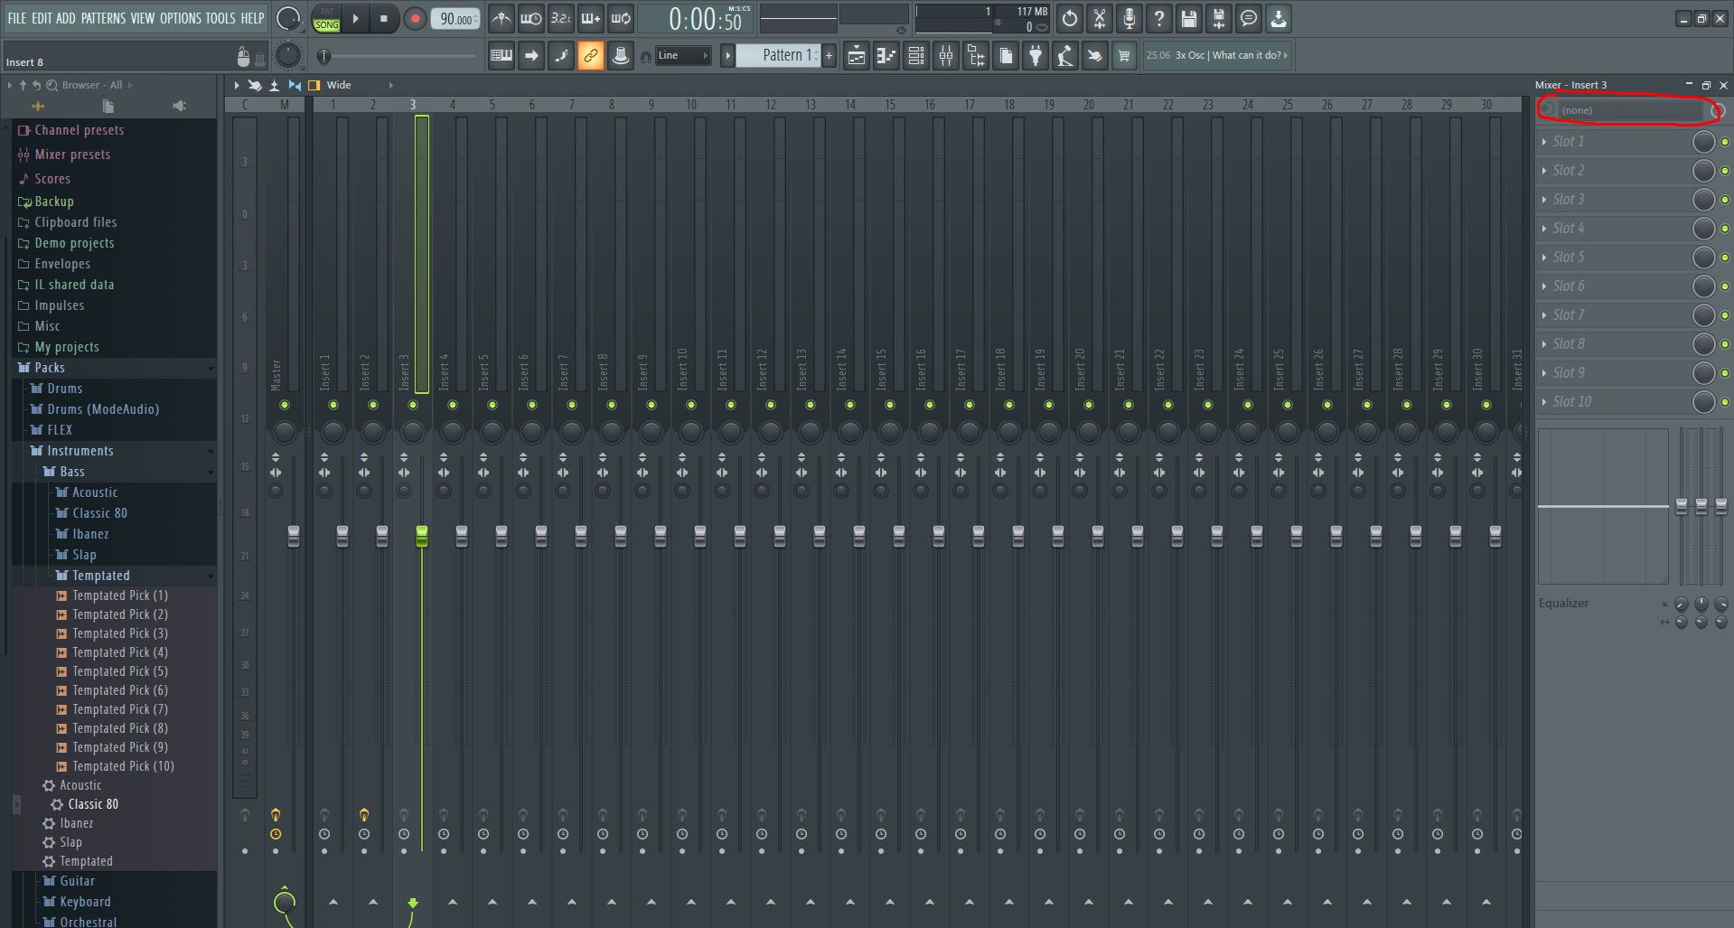This screenshot has height=928, width=1734.
Task: Toggle typing keyboard to piano icon
Action: pyautogui.click(x=501, y=56)
